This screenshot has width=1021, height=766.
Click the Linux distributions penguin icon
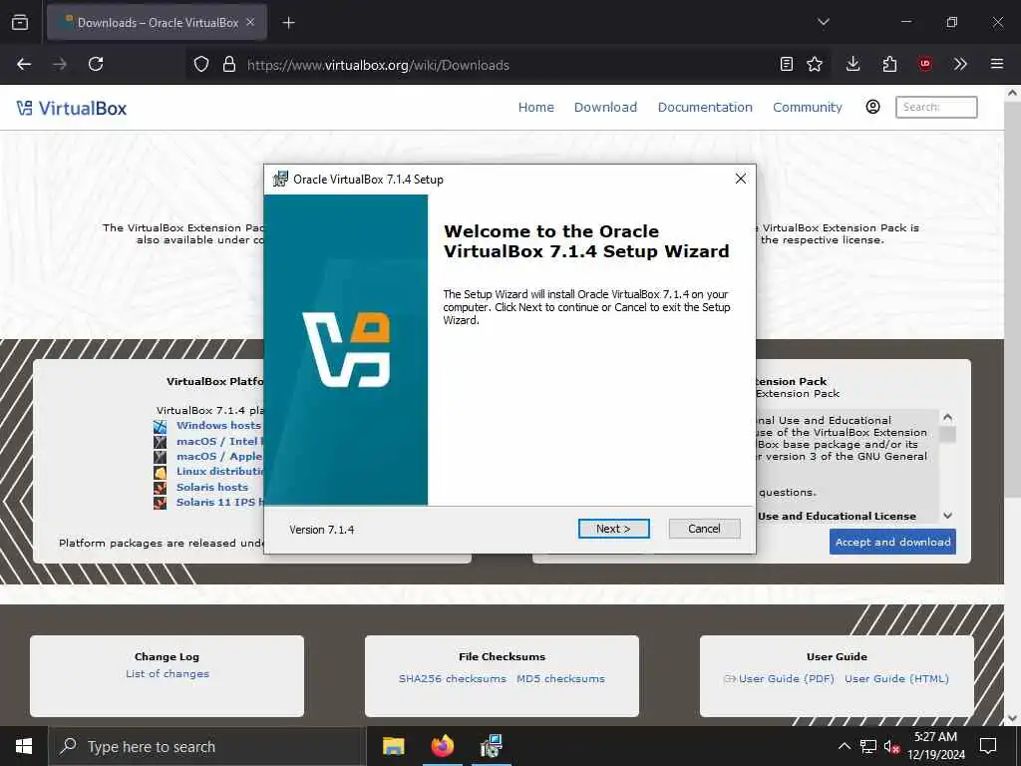161,472
